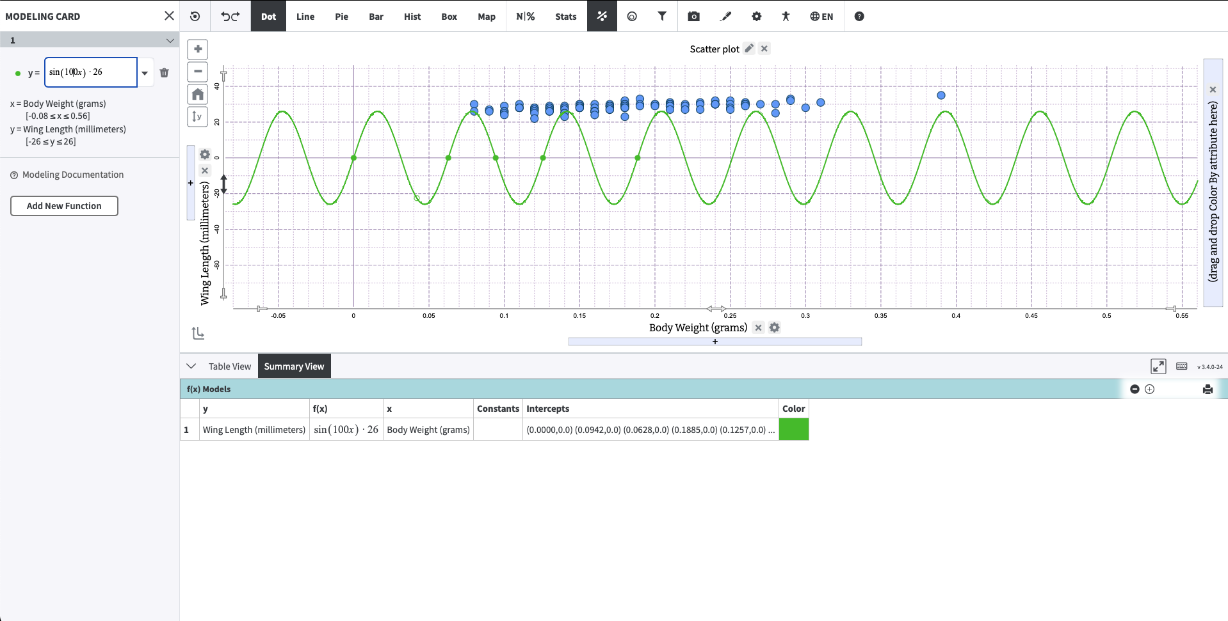Click the swap axes icon
The height and width of the screenshot is (621, 1228).
198,333
